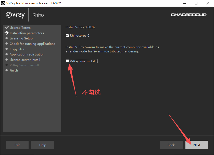214x155 pixels.
Task: Minimize the installer window
Action: pos(185,3)
